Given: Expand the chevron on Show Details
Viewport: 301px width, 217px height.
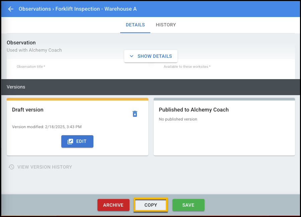Looking at the screenshot, I should click(x=132, y=56).
